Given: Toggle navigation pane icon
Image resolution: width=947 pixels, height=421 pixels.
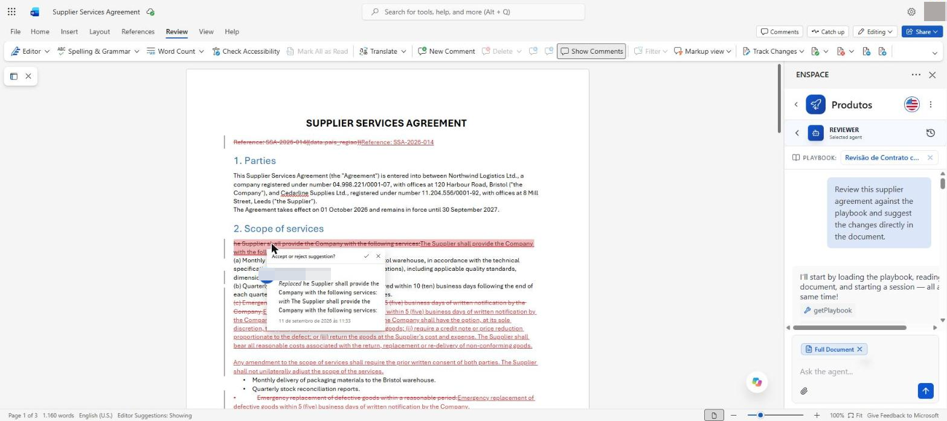Looking at the screenshot, I should [13, 76].
